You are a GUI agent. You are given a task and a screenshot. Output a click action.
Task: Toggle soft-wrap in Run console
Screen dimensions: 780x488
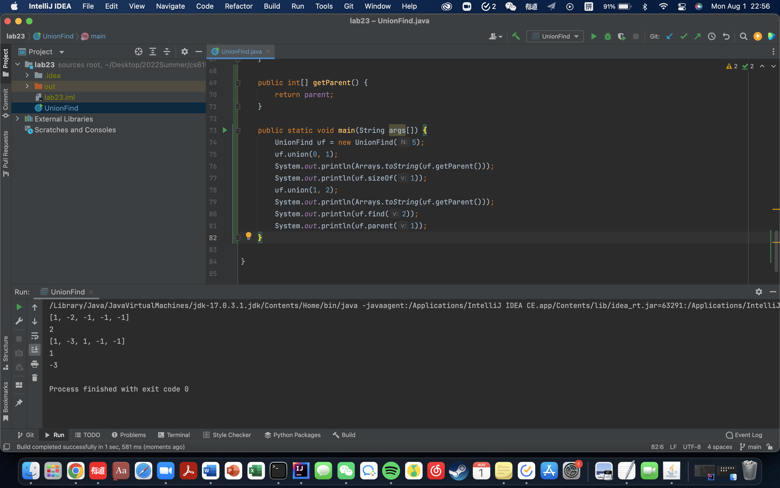[x=34, y=336]
